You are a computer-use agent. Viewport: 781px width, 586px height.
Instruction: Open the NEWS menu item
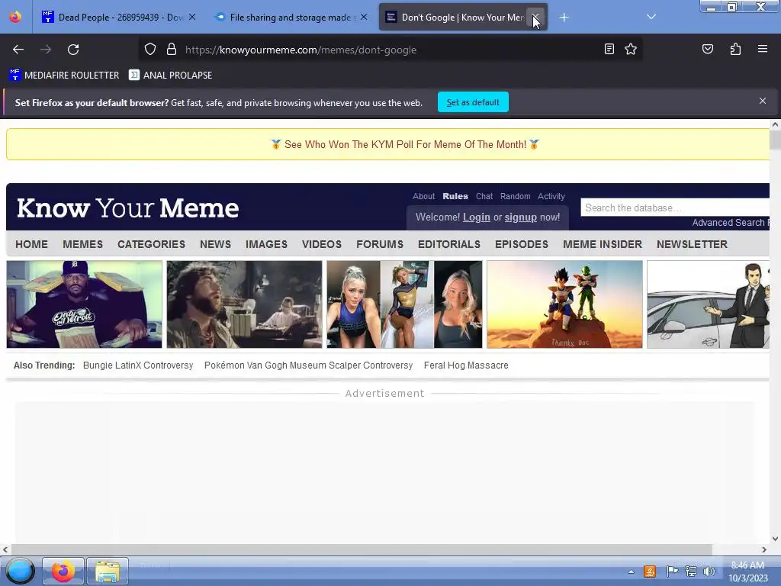pos(215,244)
